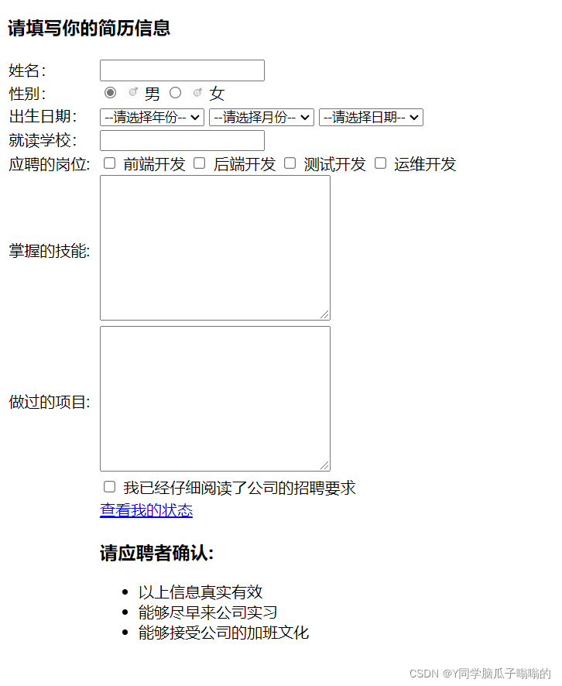Click the 性别: field label
The width and height of the screenshot is (562, 686).
coord(27,94)
